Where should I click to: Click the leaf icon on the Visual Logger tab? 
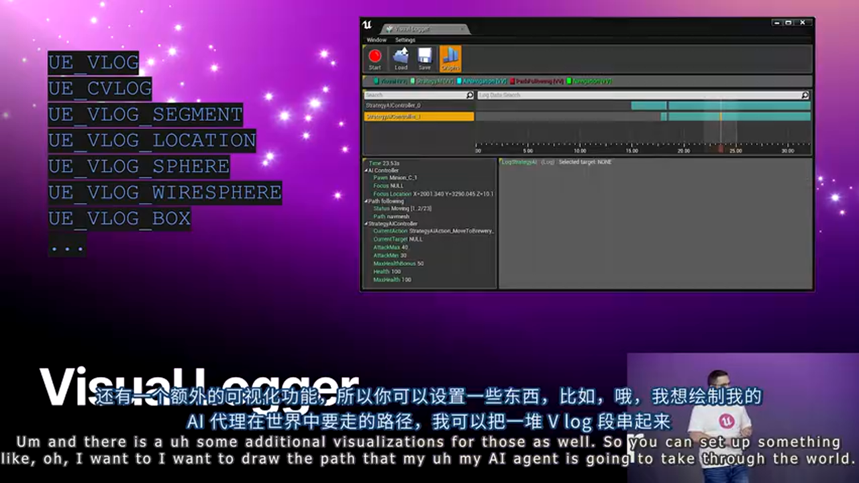click(x=388, y=28)
